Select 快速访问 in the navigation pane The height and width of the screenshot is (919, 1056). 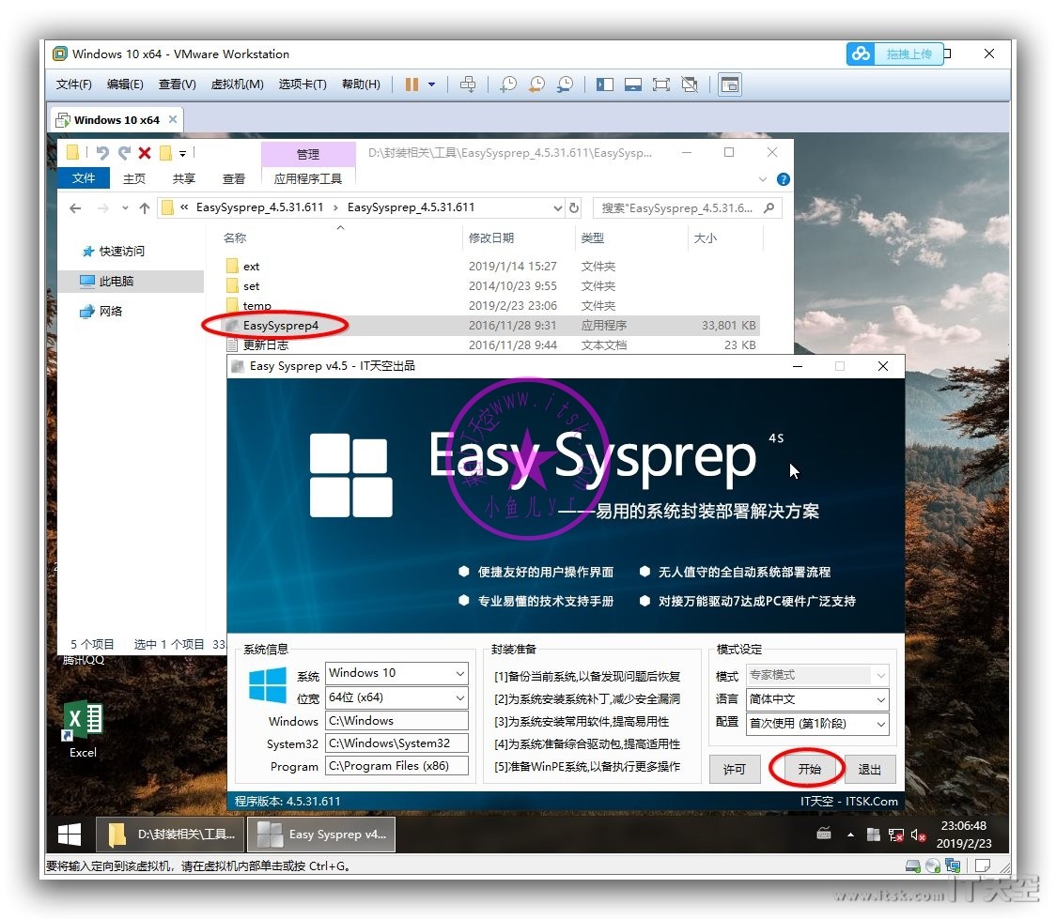tap(121, 251)
